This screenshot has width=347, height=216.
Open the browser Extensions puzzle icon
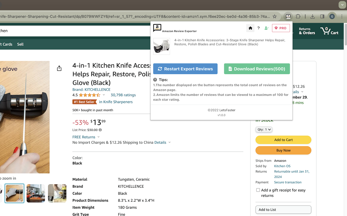pyautogui.click(x=298, y=16)
